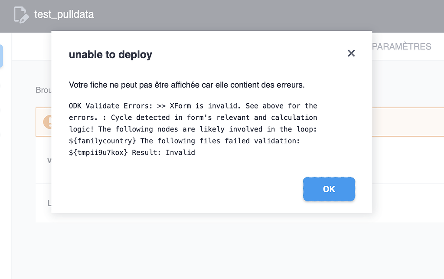Select the blue highlighted sidebar button
444x279 pixels.
point(1,56)
